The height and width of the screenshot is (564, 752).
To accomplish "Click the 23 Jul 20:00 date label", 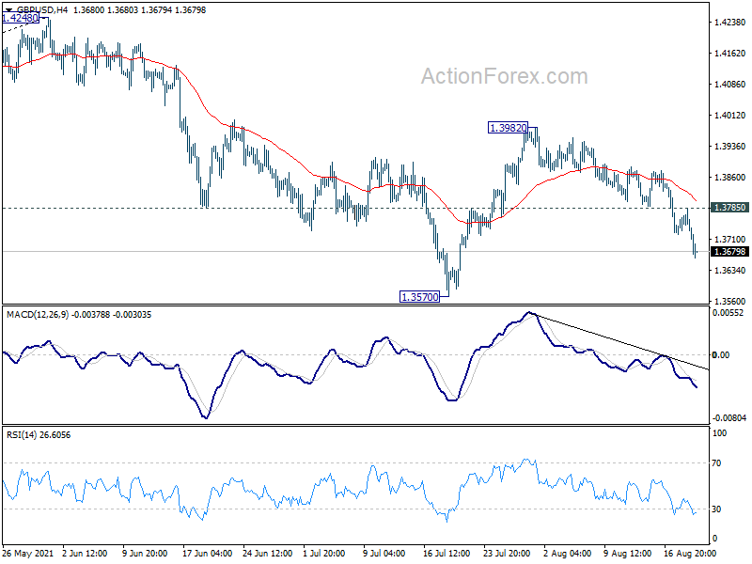I will point(509,554).
